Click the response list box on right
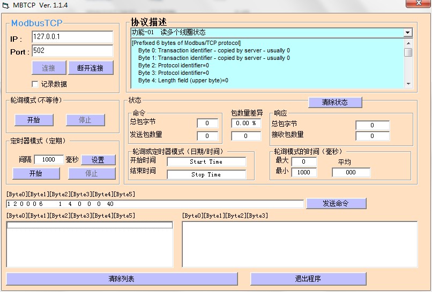Viewport: 432px width, 292px height. click(x=300, y=244)
